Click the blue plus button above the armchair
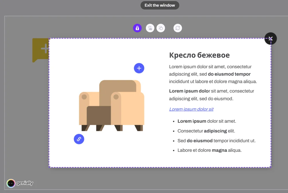Viewport: 288px width, 193px height. tap(139, 68)
